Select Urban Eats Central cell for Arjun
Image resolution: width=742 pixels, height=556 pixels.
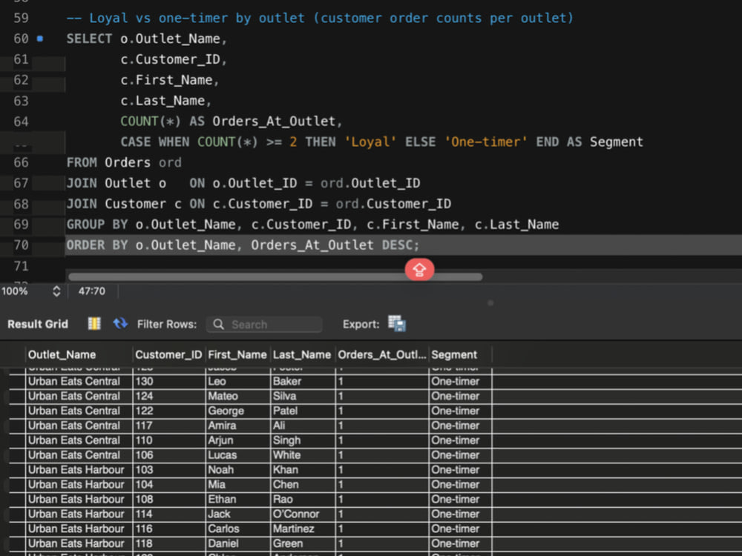coord(79,440)
